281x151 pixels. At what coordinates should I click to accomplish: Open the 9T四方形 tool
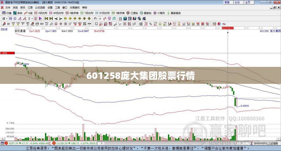tap(103, 13)
